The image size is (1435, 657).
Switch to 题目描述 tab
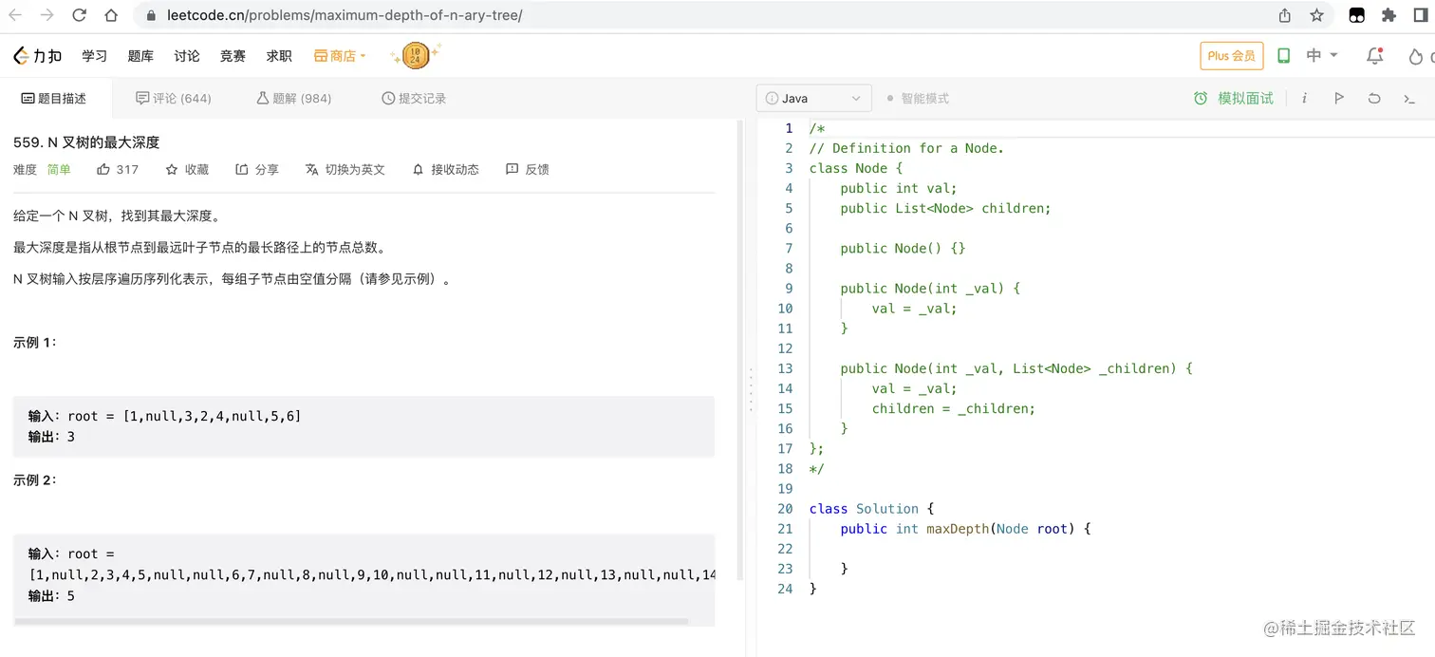[53, 99]
